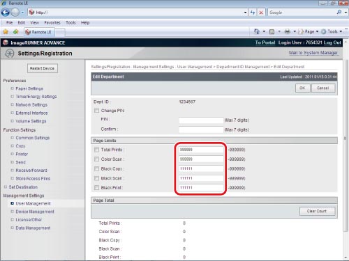Screen dimensions: 349x261
Task: Open Timer/Energy Settings in sidebar
Action: pyautogui.click(x=36, y=97)
